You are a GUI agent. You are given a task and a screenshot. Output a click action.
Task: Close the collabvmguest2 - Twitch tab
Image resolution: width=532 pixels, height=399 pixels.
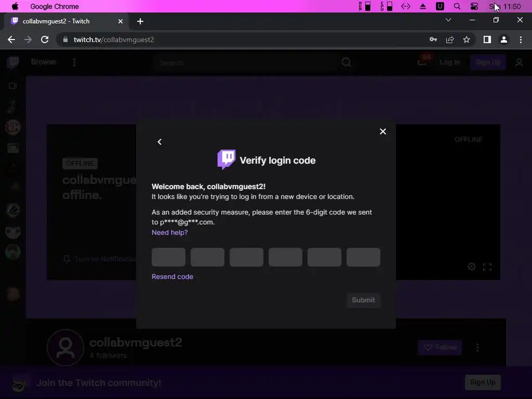pyautogui.click(x=121, y=21)
